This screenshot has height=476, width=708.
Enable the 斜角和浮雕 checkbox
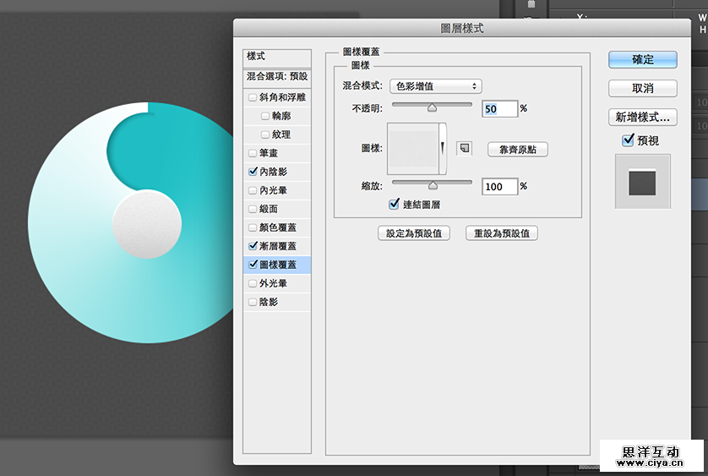point(253,97)
